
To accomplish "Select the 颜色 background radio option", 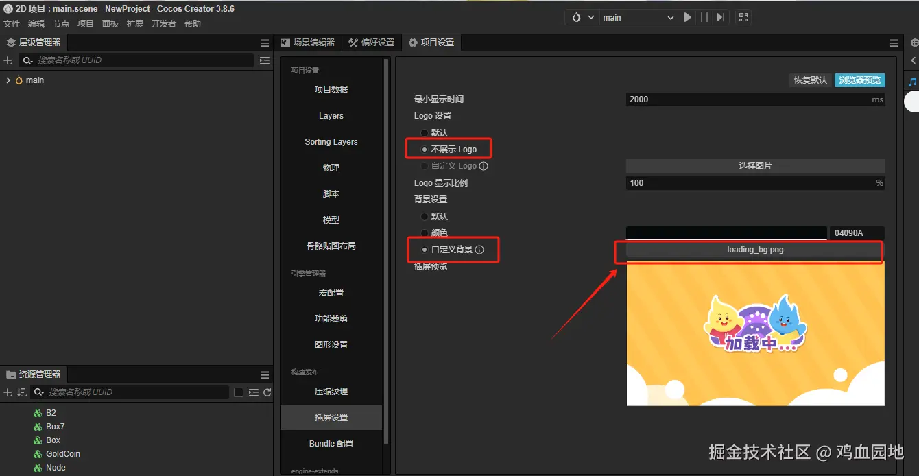I will point(424,233).
